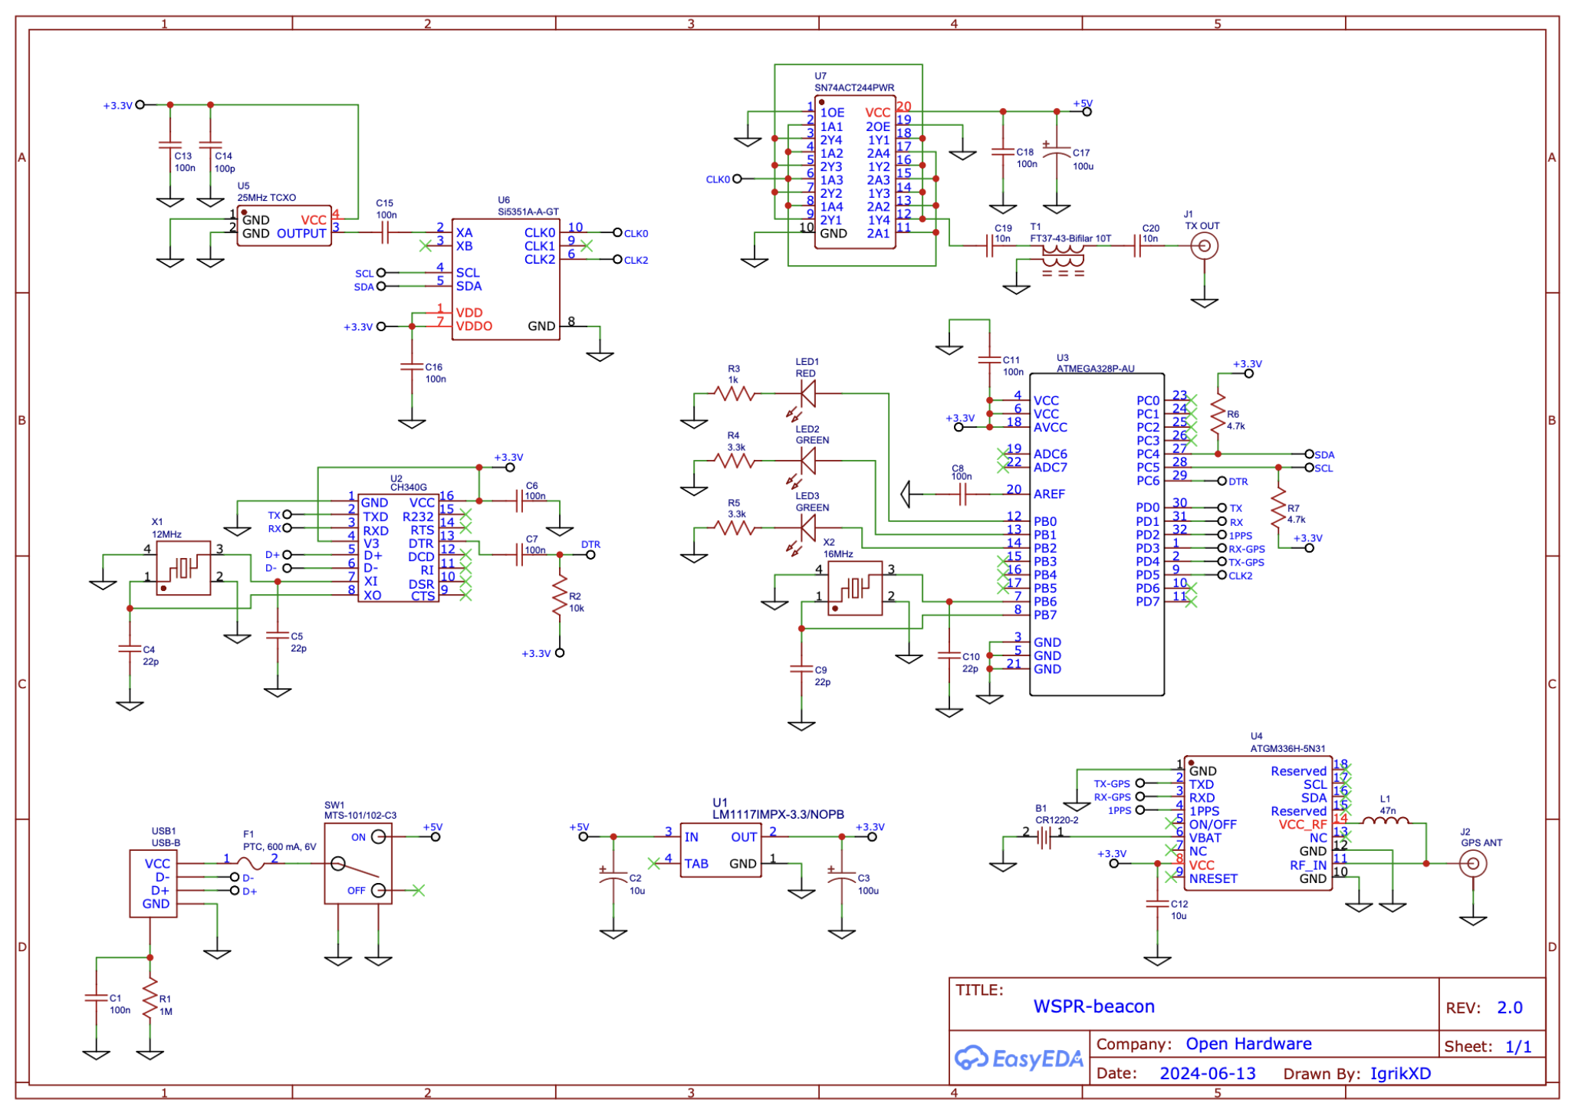Click capacitor C17 100u
This screenshot has width=1575, height=1113.
[x=1057, y=150]
